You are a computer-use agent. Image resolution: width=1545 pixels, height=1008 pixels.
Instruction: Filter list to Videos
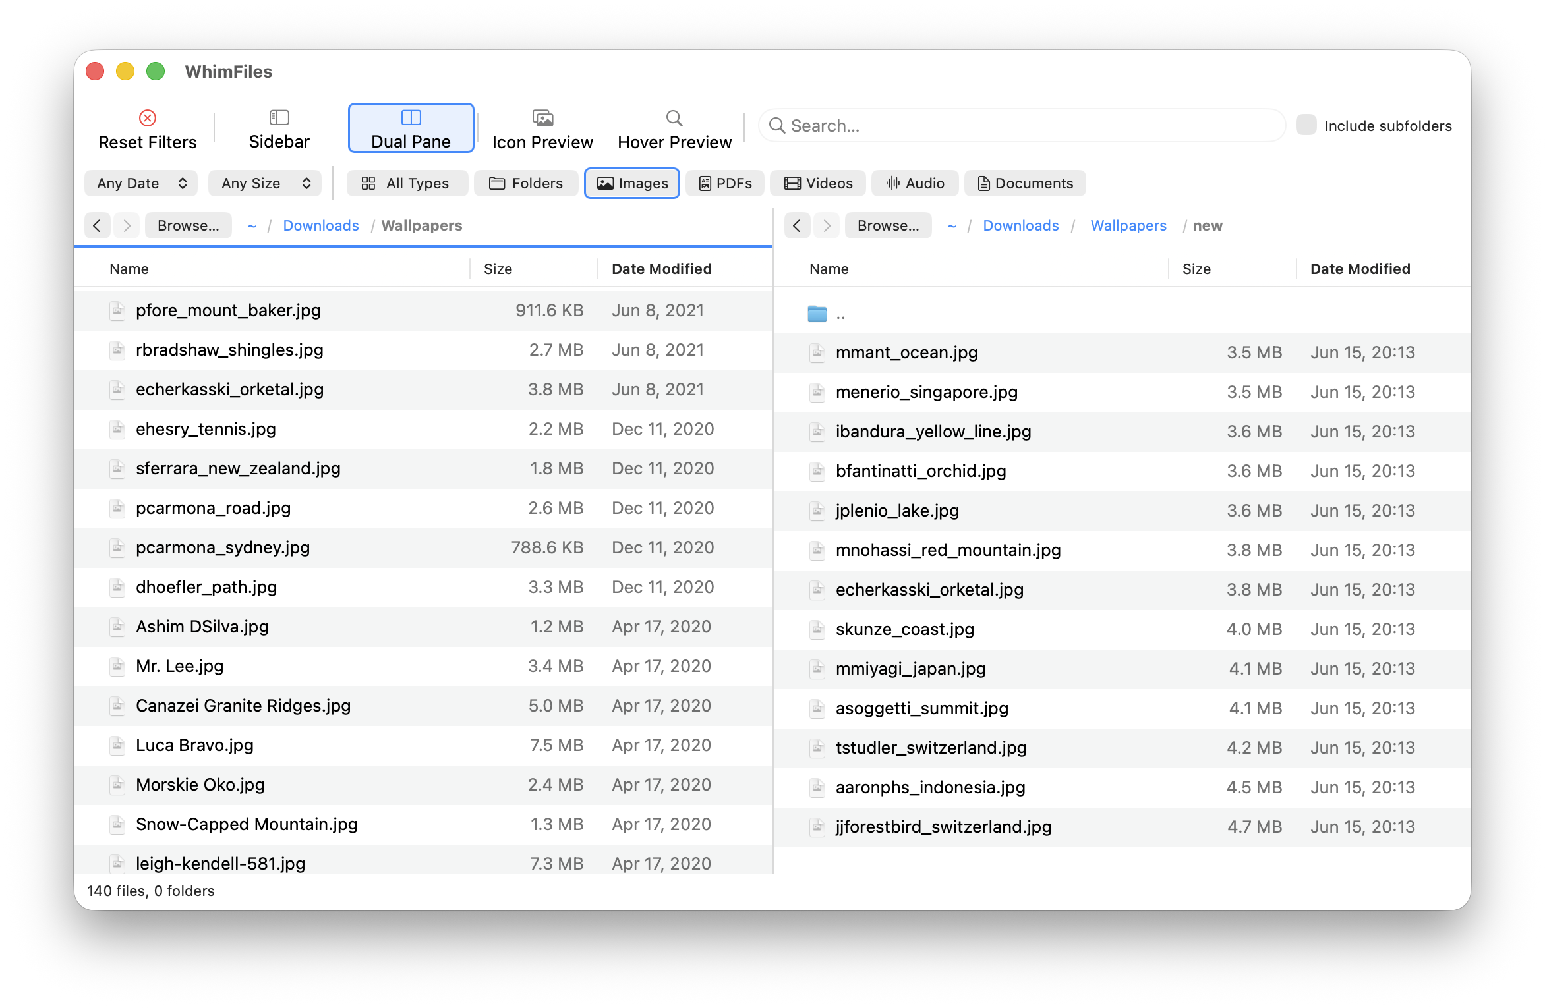(x=818, y=183)
